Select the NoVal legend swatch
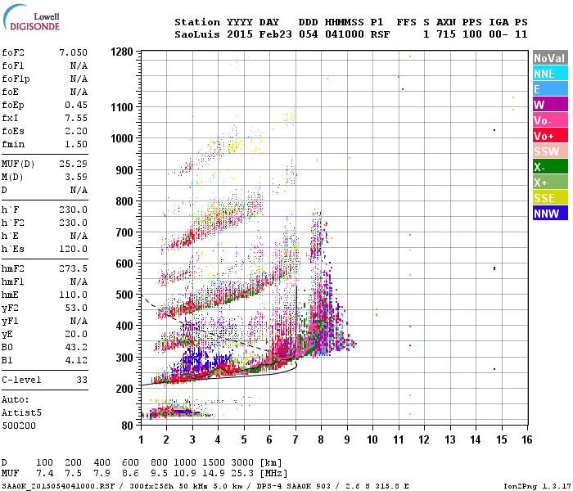 click(x=550, y=58)
